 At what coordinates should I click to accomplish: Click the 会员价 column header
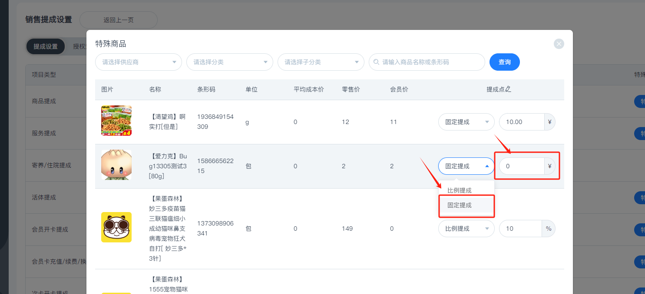coord(399,89)
